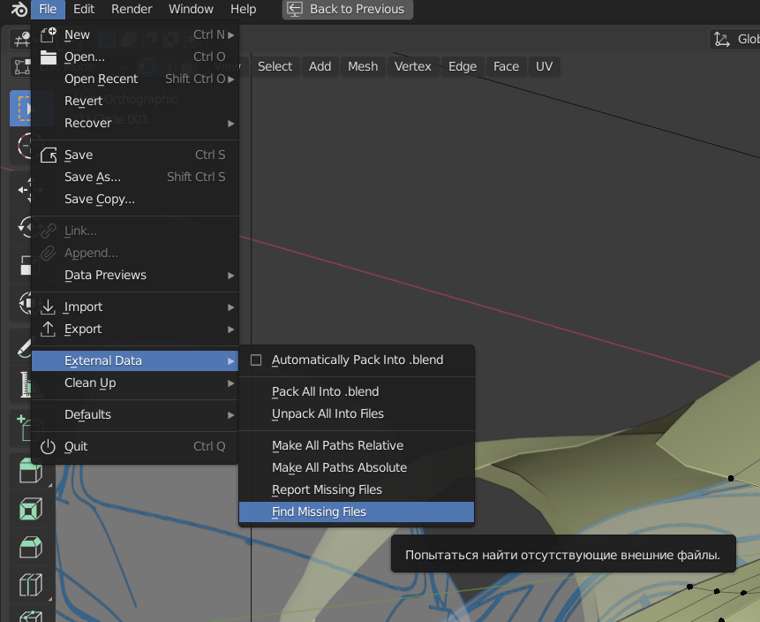Open the Vertex menu in viewport header
The image size is (760, 622).
click(x=413, y=67)
